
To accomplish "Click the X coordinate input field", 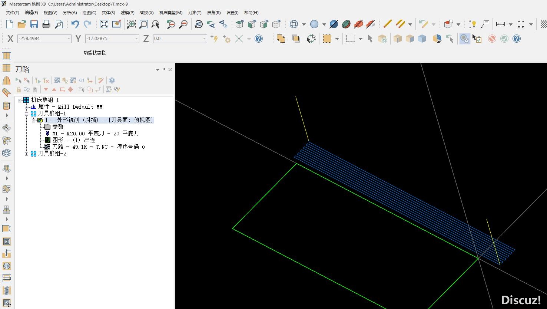I will [44, 39].
